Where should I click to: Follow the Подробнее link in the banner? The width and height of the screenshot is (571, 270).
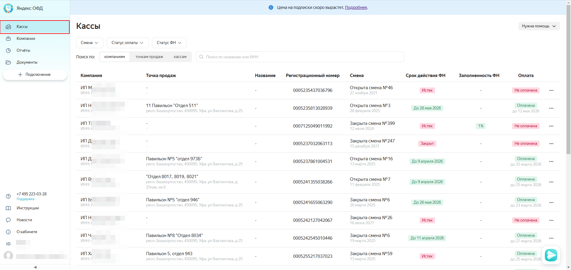click(x=356, y=7)
